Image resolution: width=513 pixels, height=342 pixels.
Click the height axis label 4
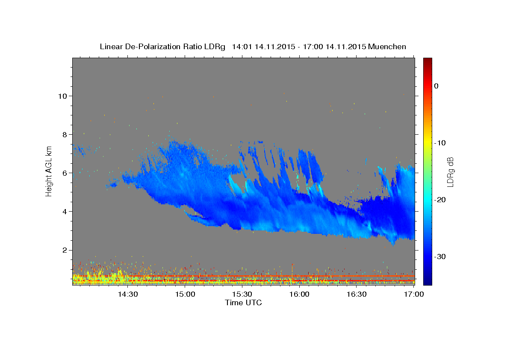(x=65, y=211)
